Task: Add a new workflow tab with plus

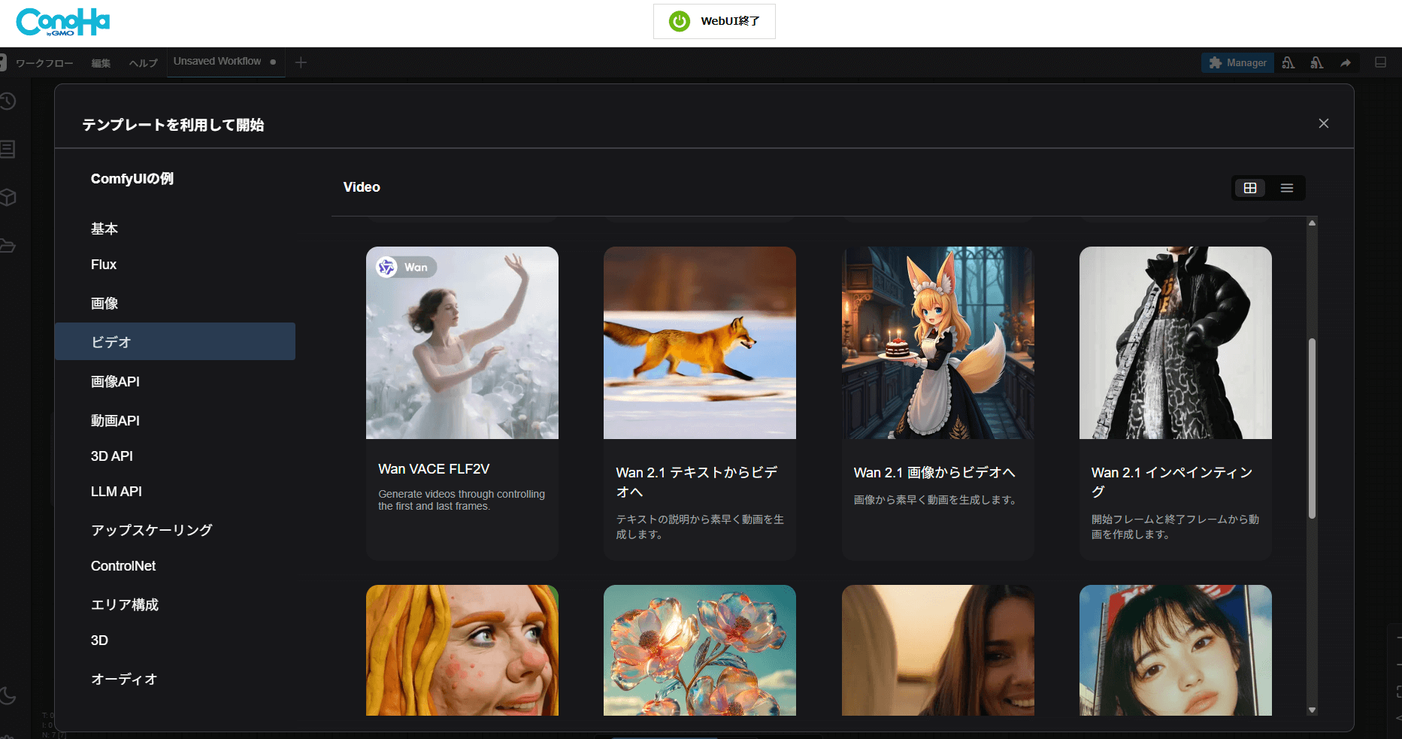Action: pos(301,62)
